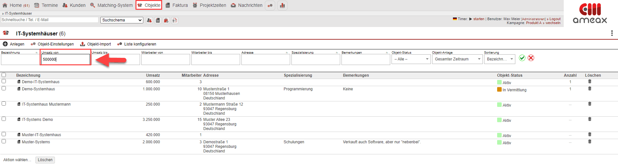This screenshot has height=168, width=618.
Task: Click the gears settings icon in top navigation
Action: click(x=270, y=6)
